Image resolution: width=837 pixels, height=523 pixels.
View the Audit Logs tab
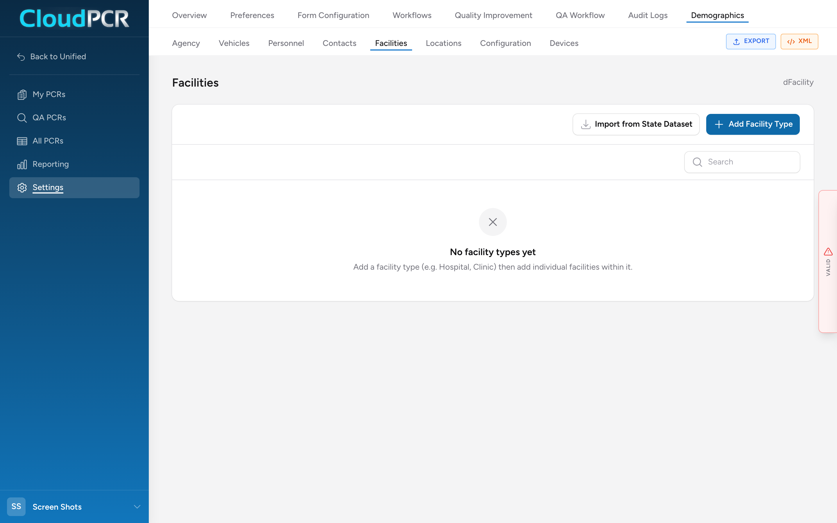(648, 15)
